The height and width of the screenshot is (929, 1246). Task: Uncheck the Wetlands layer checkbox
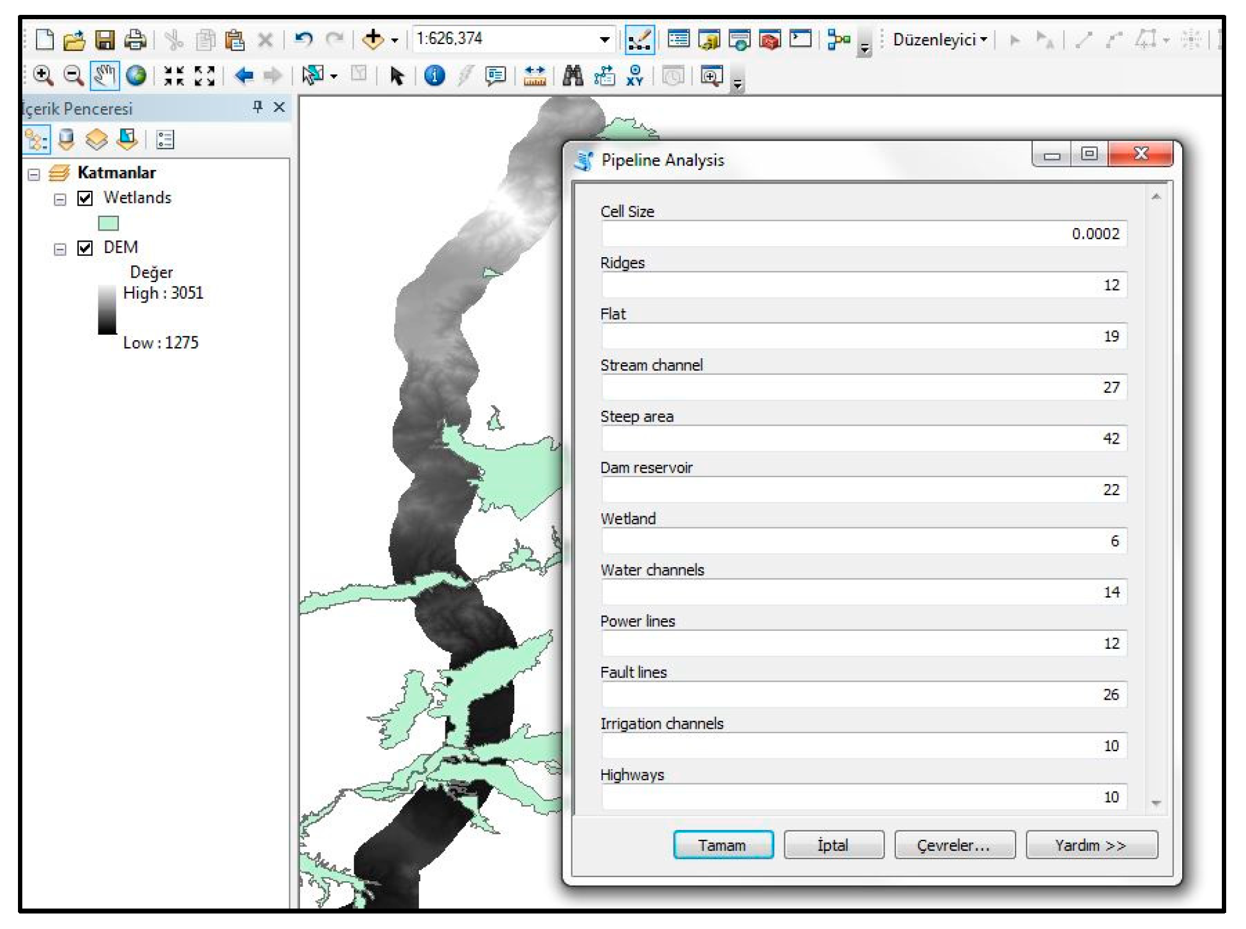click(85, 198)
